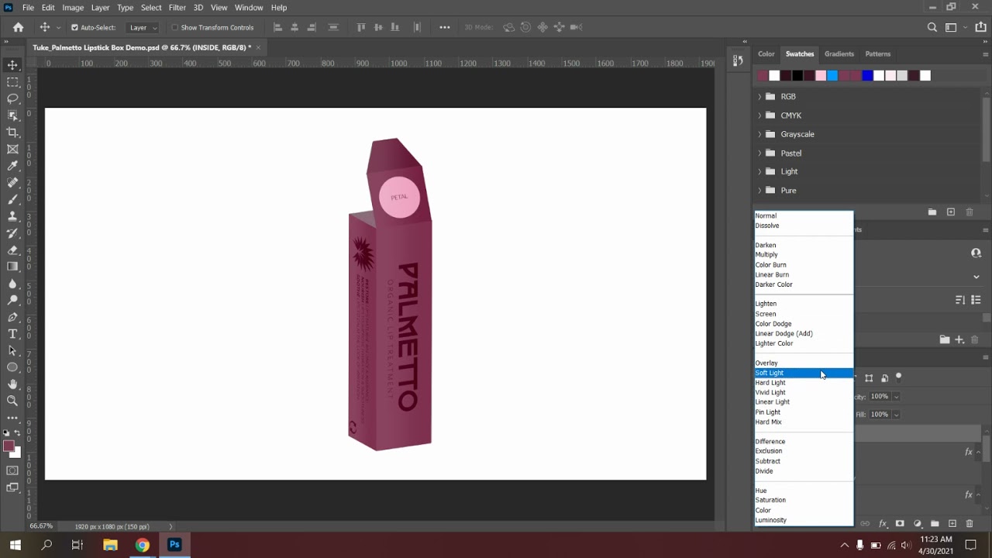Image resolution: width=992 pixels, height=558 pixels.
Task: Close the Tuke_Palmetto document tab
Action: [258, 47]
